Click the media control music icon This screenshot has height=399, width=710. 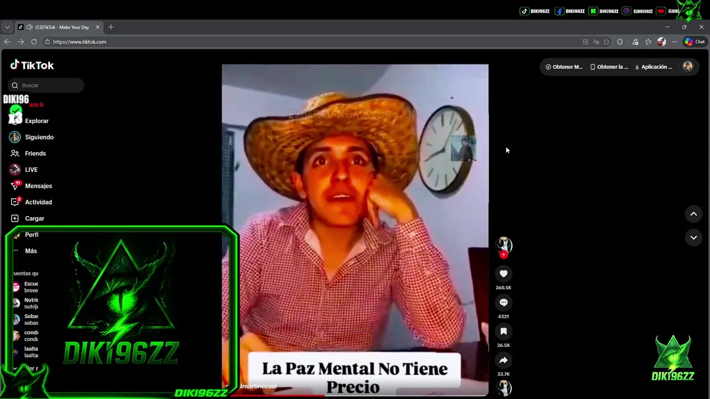coord(635,42)
